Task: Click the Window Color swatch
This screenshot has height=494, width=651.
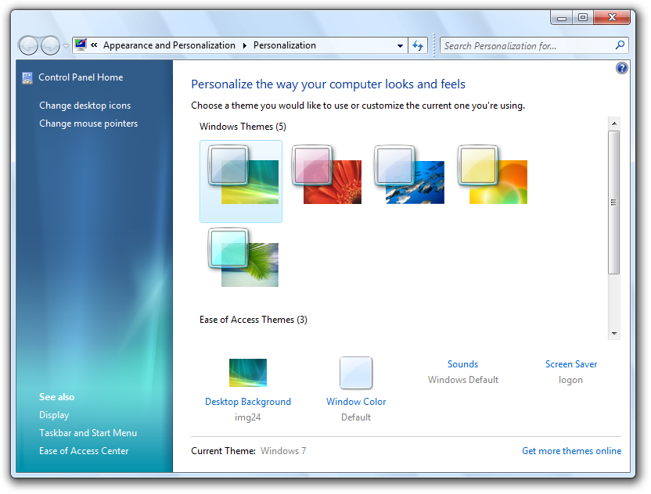Action: (x=356, y=373)
